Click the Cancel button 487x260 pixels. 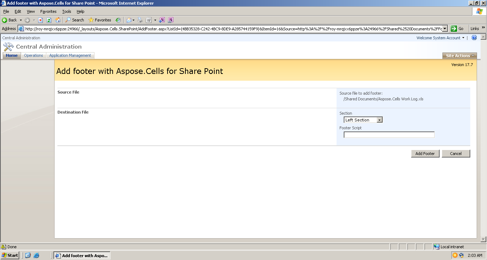tap(456, 153)
